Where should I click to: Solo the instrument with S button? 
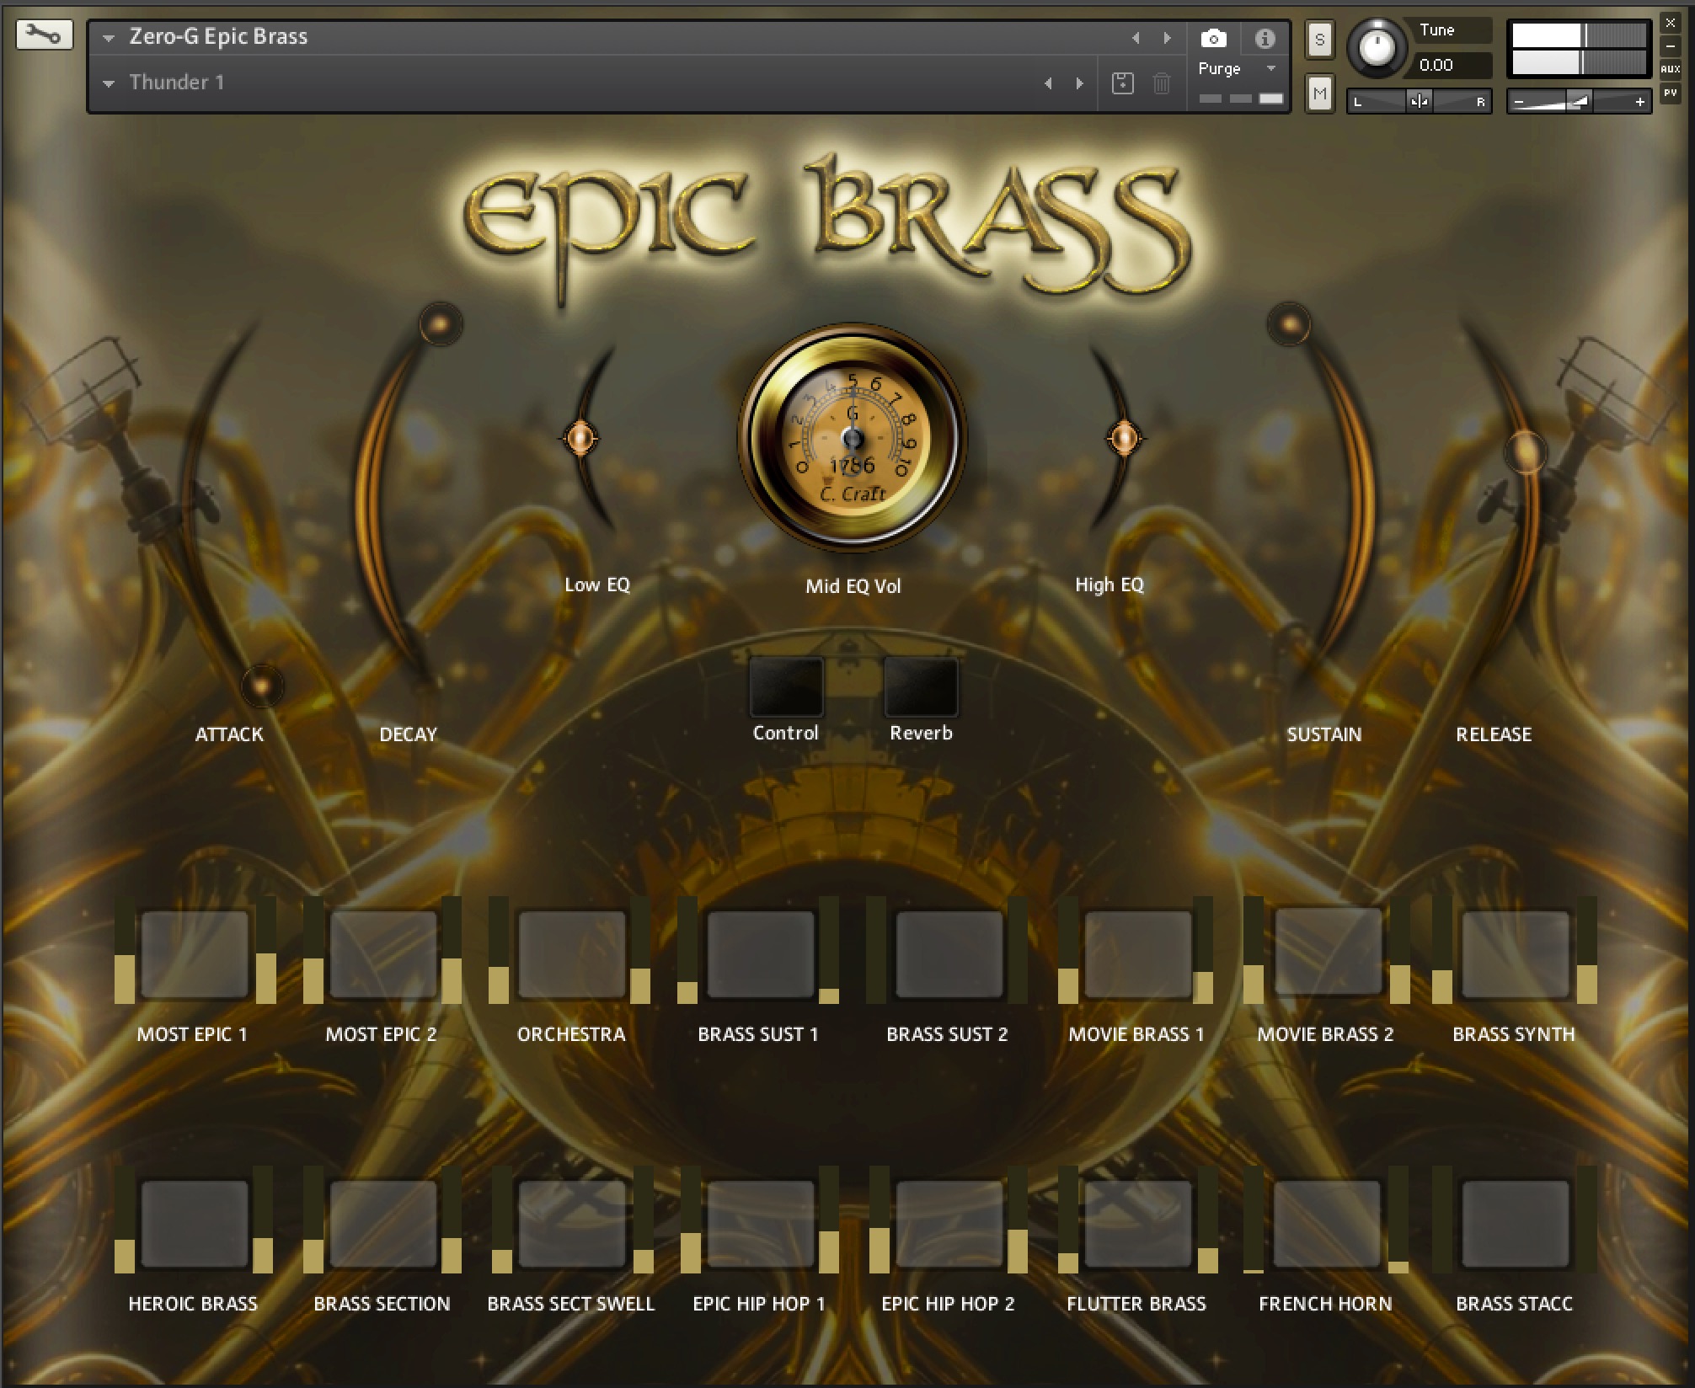[1319, 39]
